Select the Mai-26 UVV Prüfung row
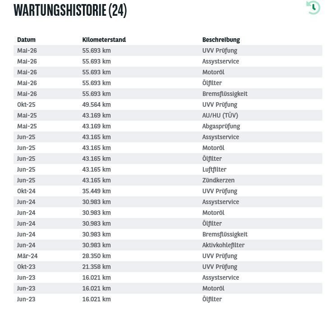The width and height of the screenshot is (335, 309). click(x=168, y=50)
